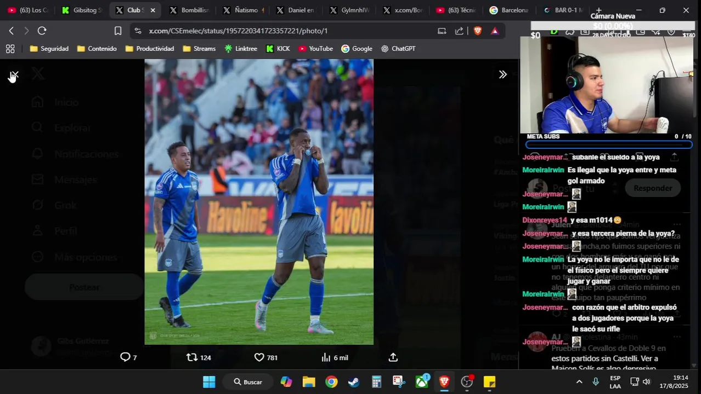Switch to the '(63) Los Ca' YouTube tab
701x394 pixels.
click(x=28, y=10)
